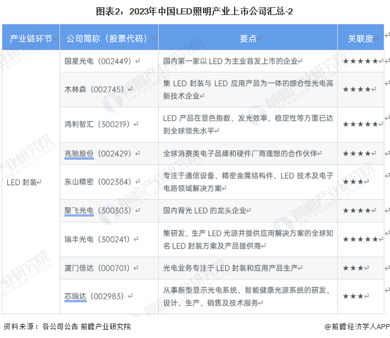The image size is (390, 338).
Task: Click the 公司简称（股票代码） column header
Action: (109, 37)
